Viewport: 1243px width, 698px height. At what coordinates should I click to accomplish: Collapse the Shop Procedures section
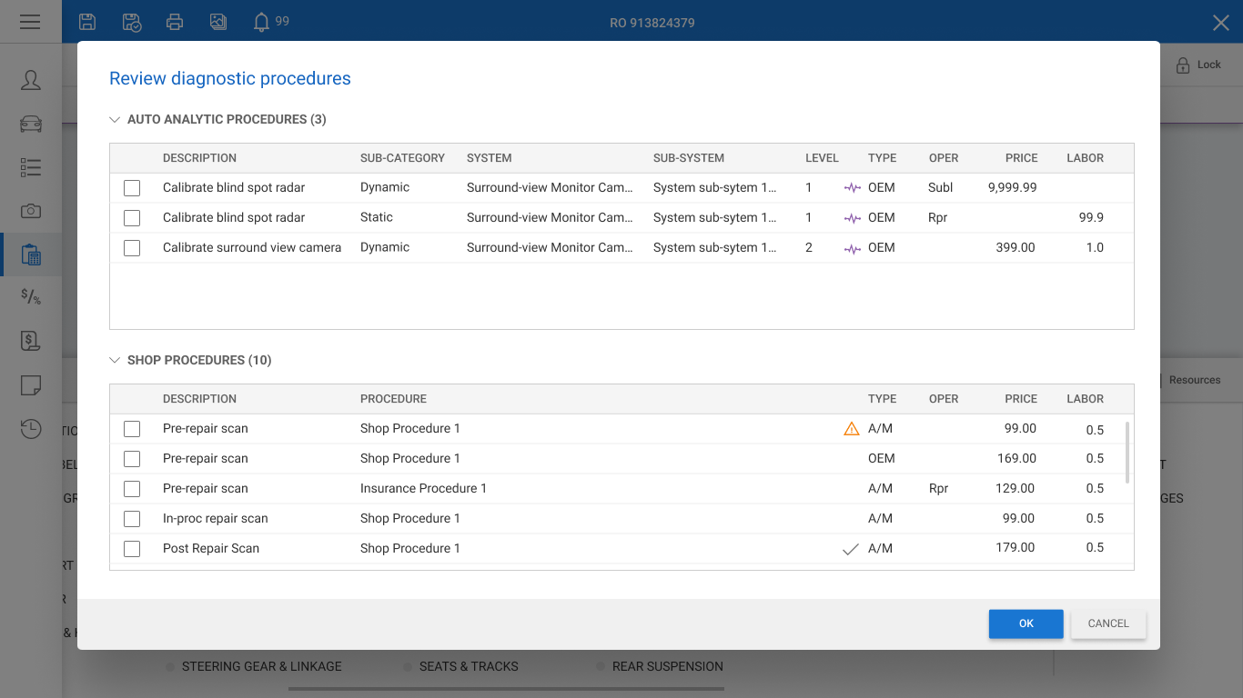[x=115, y=360]
